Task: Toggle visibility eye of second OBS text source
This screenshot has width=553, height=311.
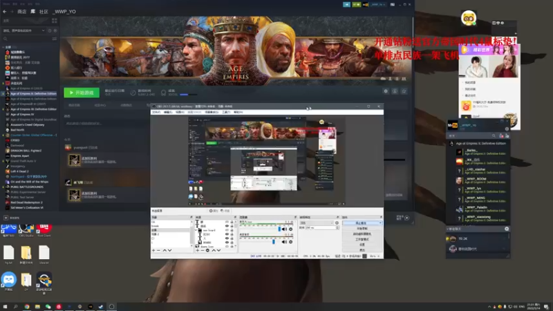Action: point(227,226)
